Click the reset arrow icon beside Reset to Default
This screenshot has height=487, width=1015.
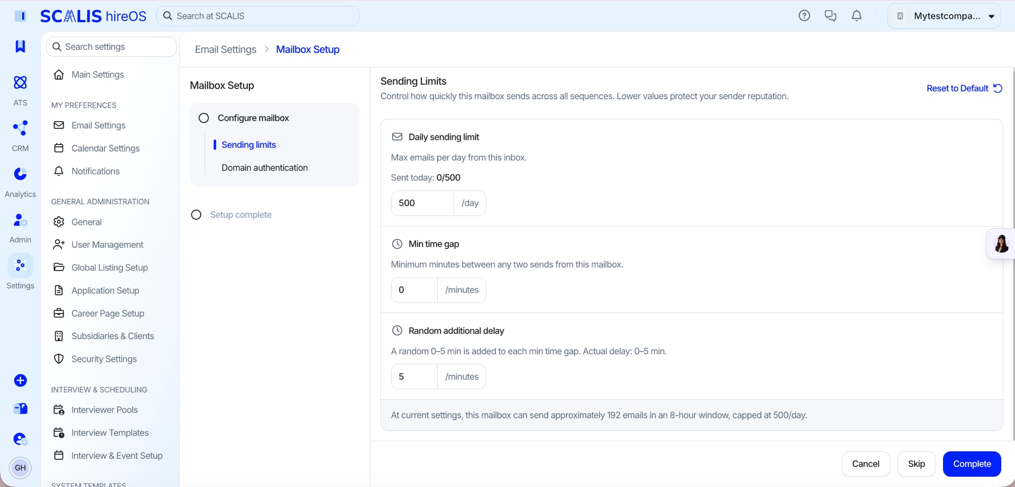point(998,88)
